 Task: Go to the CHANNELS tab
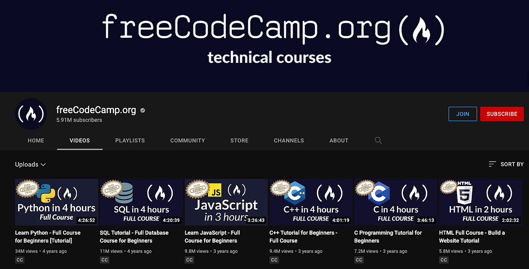(289, 140)
